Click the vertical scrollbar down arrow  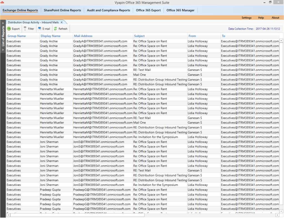pos(281,211)
